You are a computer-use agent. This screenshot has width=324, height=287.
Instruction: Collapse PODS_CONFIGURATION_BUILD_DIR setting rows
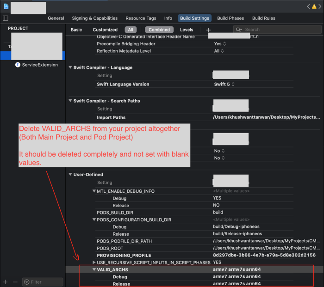(x=94, y=220)
